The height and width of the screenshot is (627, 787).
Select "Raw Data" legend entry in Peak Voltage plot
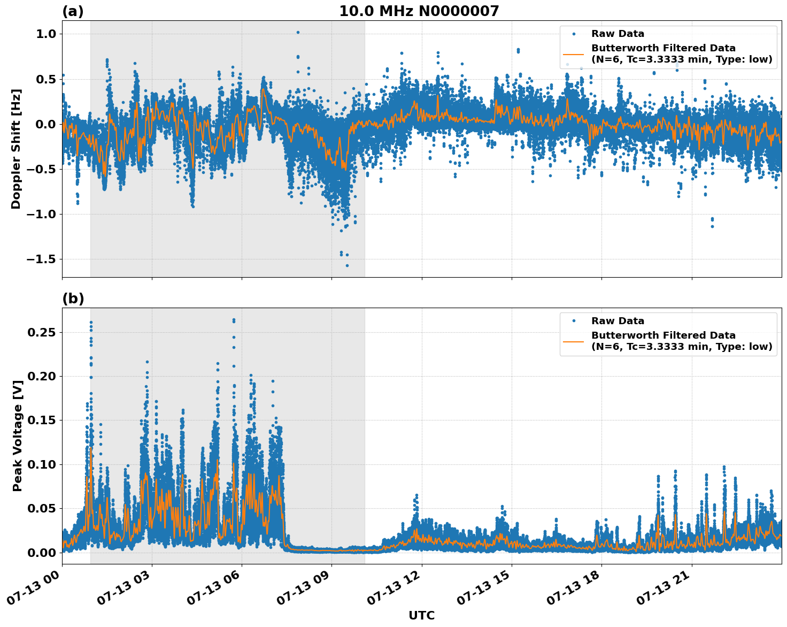[x=618, y=321]
